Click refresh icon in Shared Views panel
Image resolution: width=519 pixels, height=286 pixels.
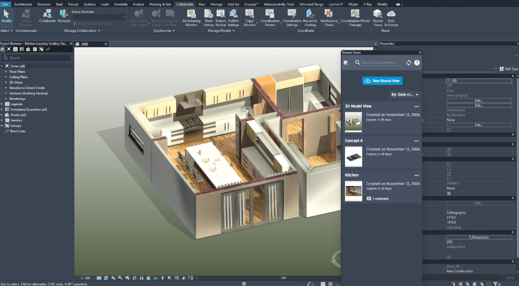point(409,63)
